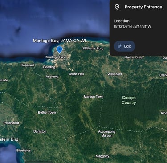Click the Bluefields map label
The height and width of the screenshot is (163, 167).
(24, 151)
